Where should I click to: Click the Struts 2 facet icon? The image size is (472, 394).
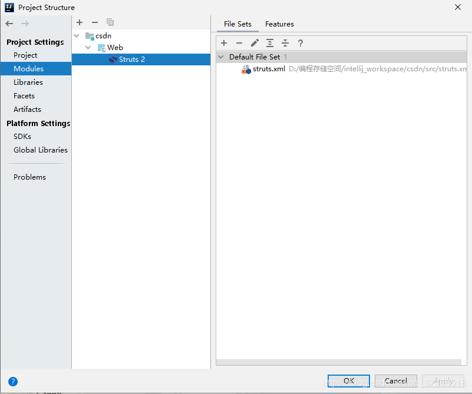(113, 59)
